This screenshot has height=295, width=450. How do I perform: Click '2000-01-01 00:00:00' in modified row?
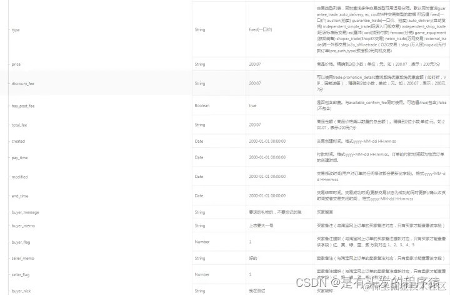(x=267, y=177)
